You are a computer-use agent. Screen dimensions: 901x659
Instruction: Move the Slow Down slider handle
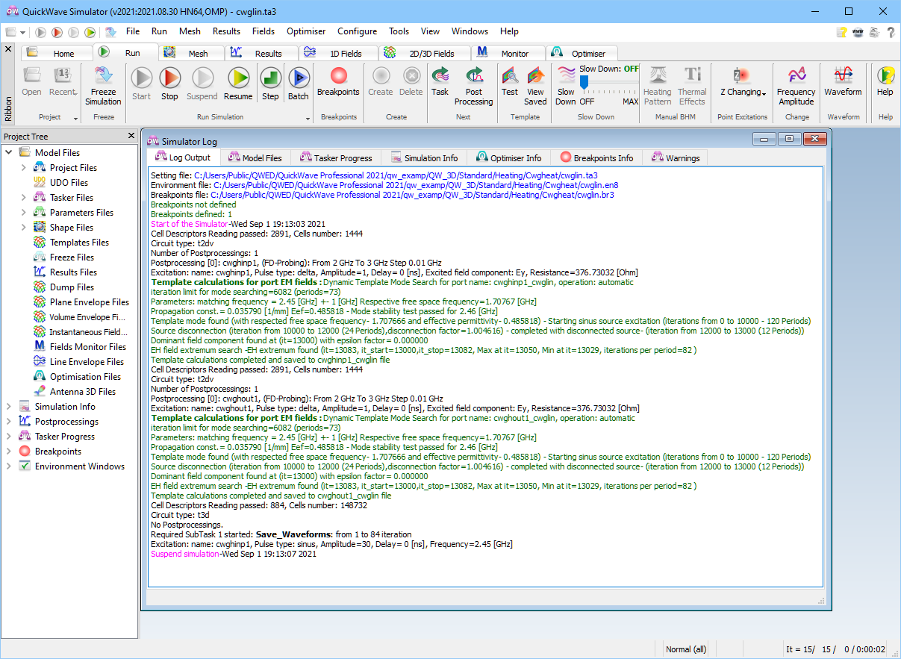click(584, 81)
